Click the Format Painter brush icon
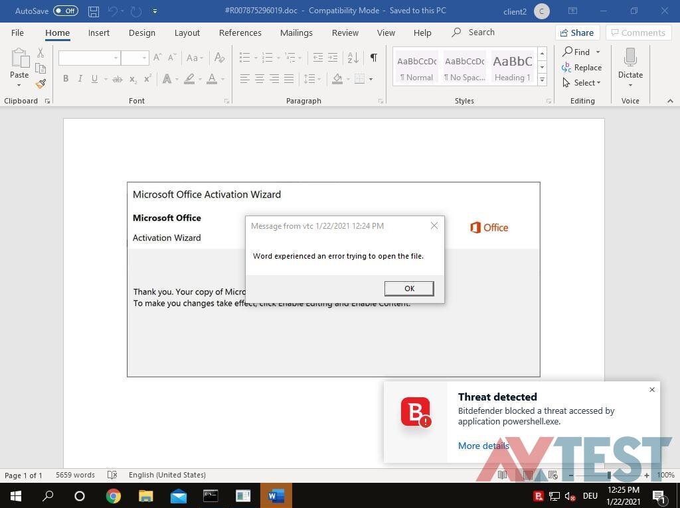Viewport: 680px width, 508px height. coord(41,84)
